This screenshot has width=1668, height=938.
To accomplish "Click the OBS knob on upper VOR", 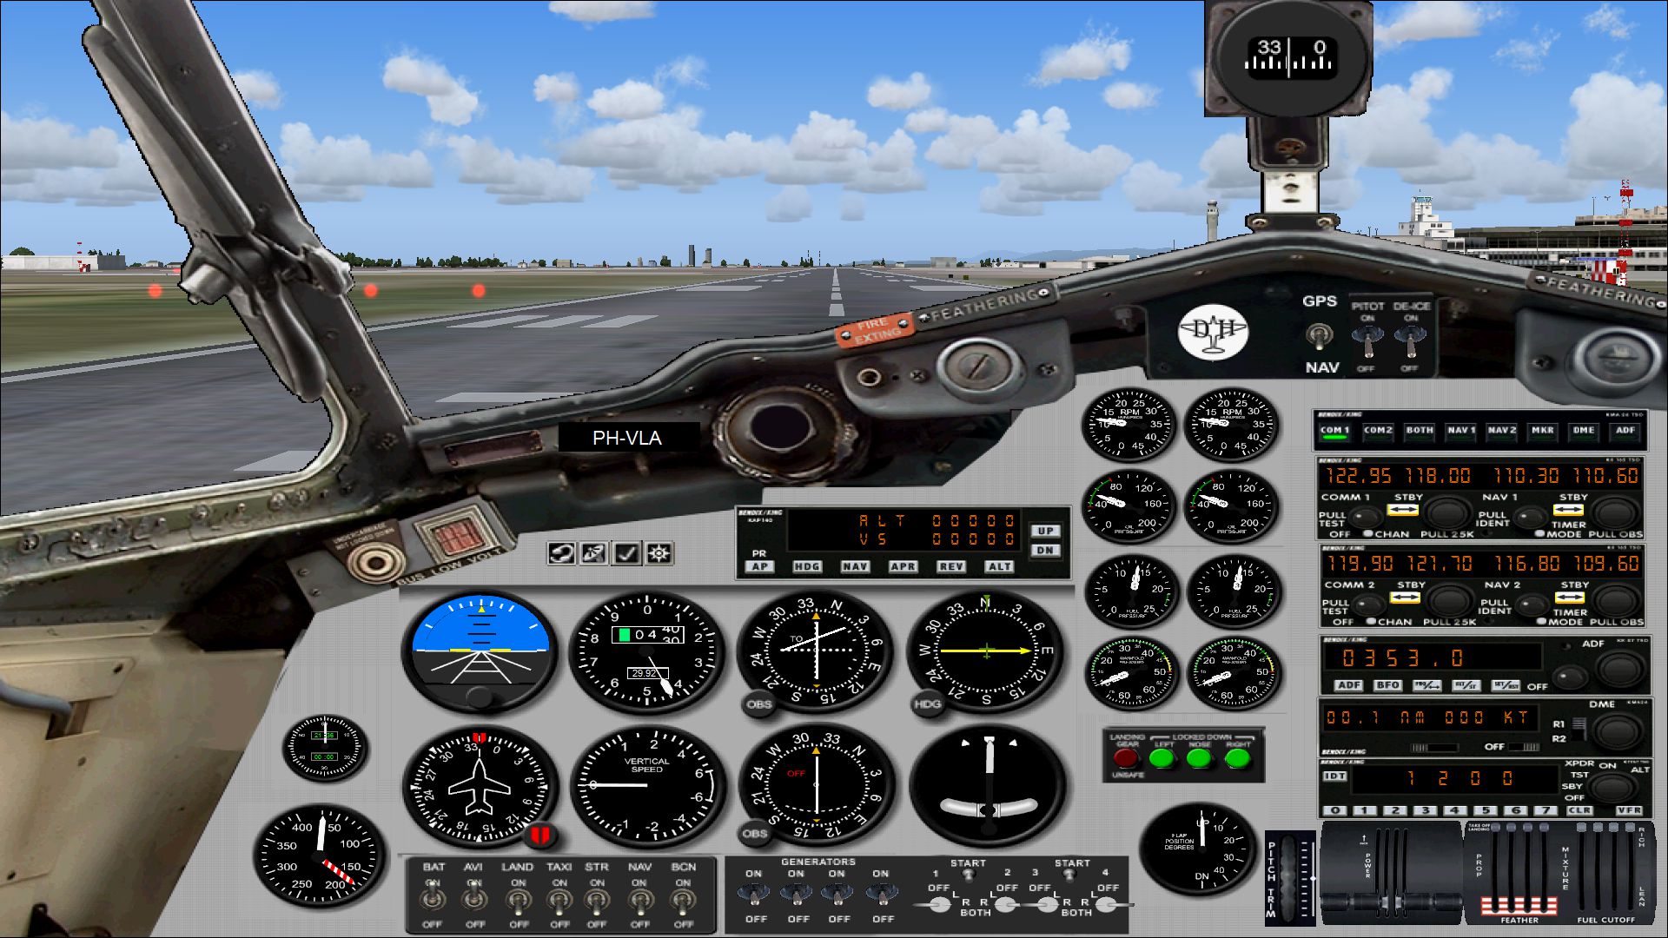I will [758, 704].
